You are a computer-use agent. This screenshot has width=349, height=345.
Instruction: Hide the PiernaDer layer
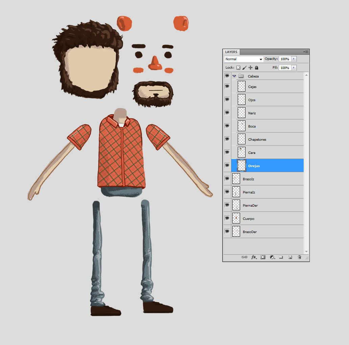(x=227, y=205)
